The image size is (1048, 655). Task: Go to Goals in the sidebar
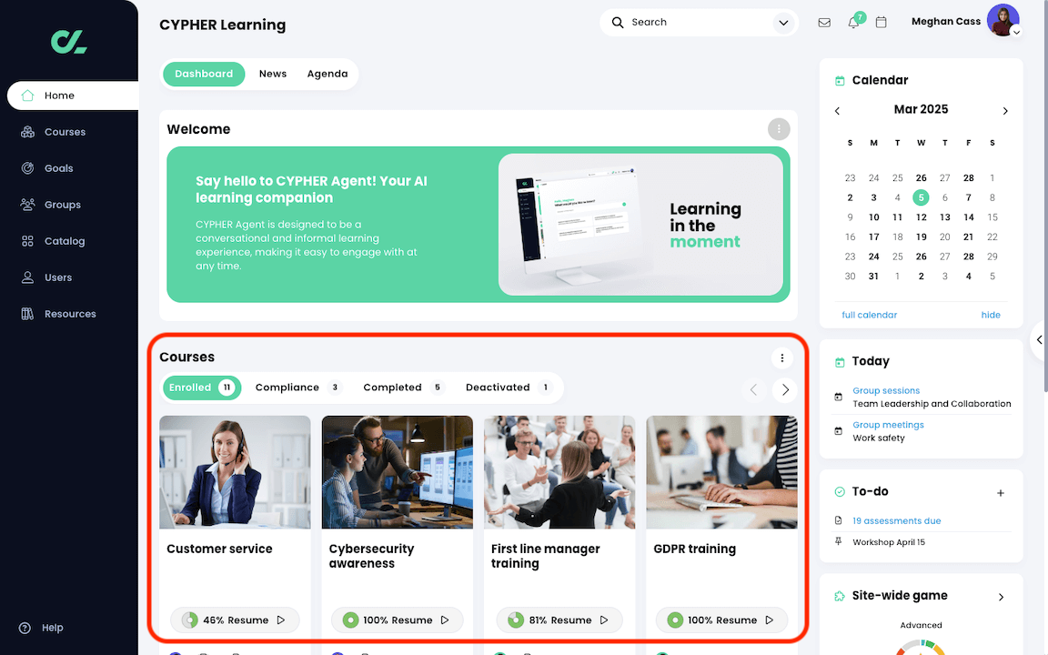click(59, 168)
